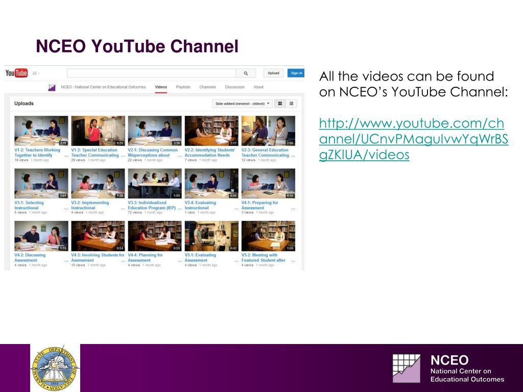
Task: Open V4-4: Planning for Assessment title
Action: click(146, 258)
